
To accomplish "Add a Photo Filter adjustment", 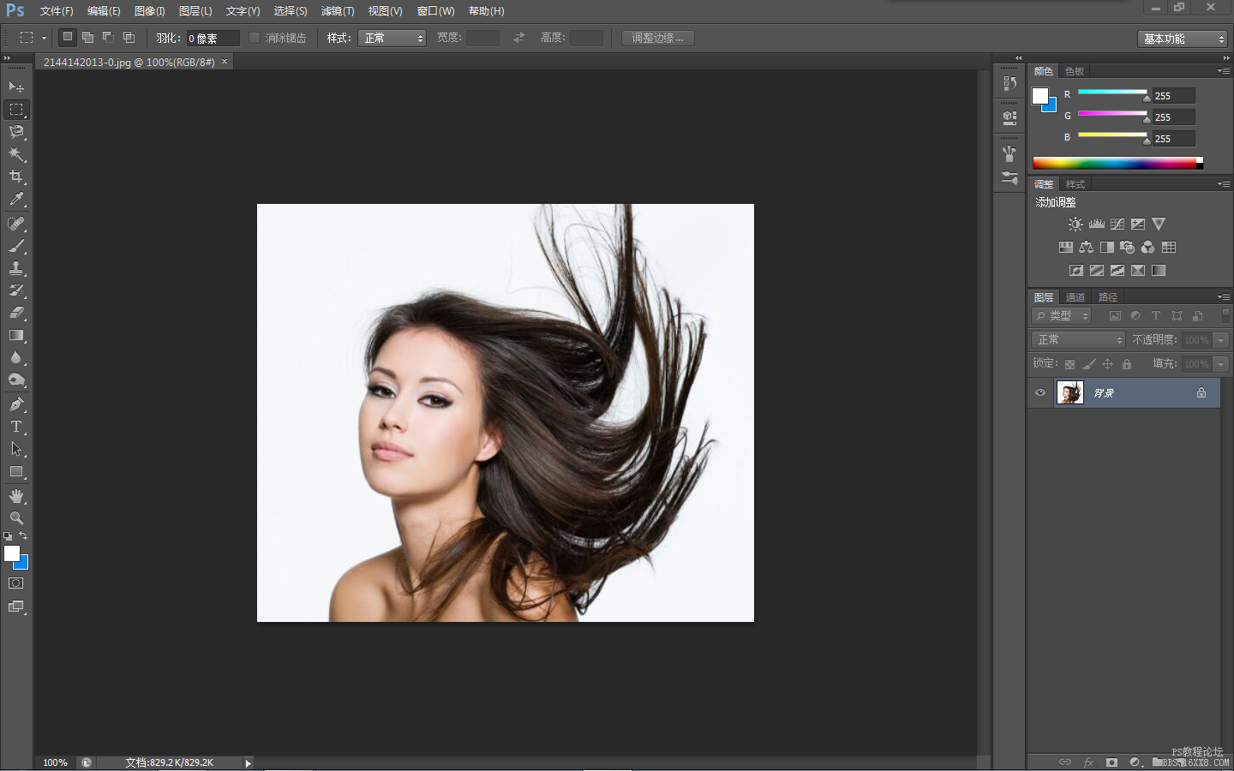I will click(x=1128, y=247).
